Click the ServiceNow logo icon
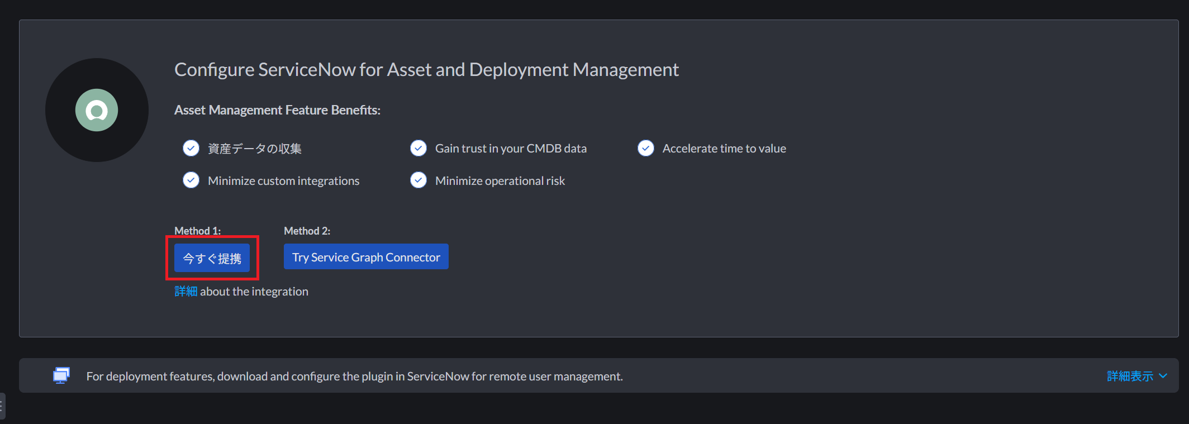The width and height of the screenshot is (1189, 424). click(97, 110)
